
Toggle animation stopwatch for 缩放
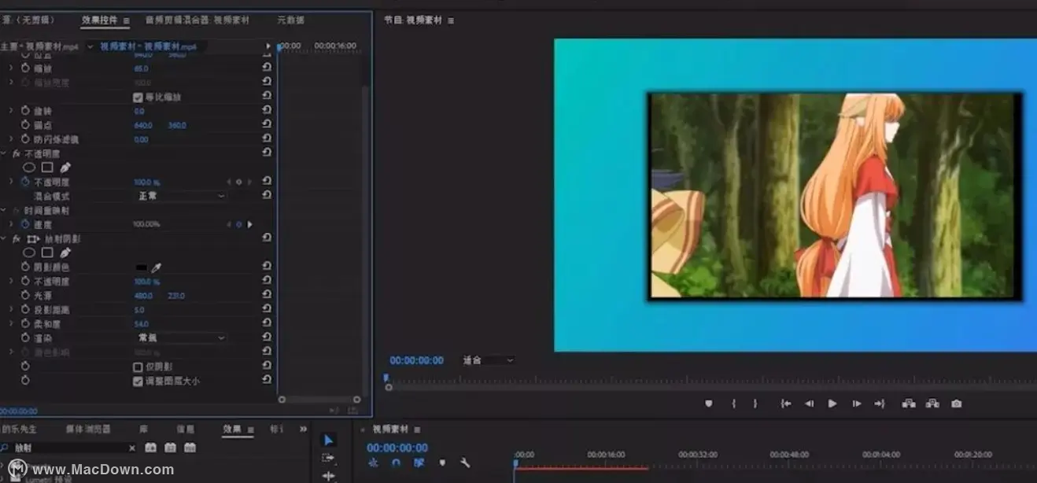click(24, 68)
